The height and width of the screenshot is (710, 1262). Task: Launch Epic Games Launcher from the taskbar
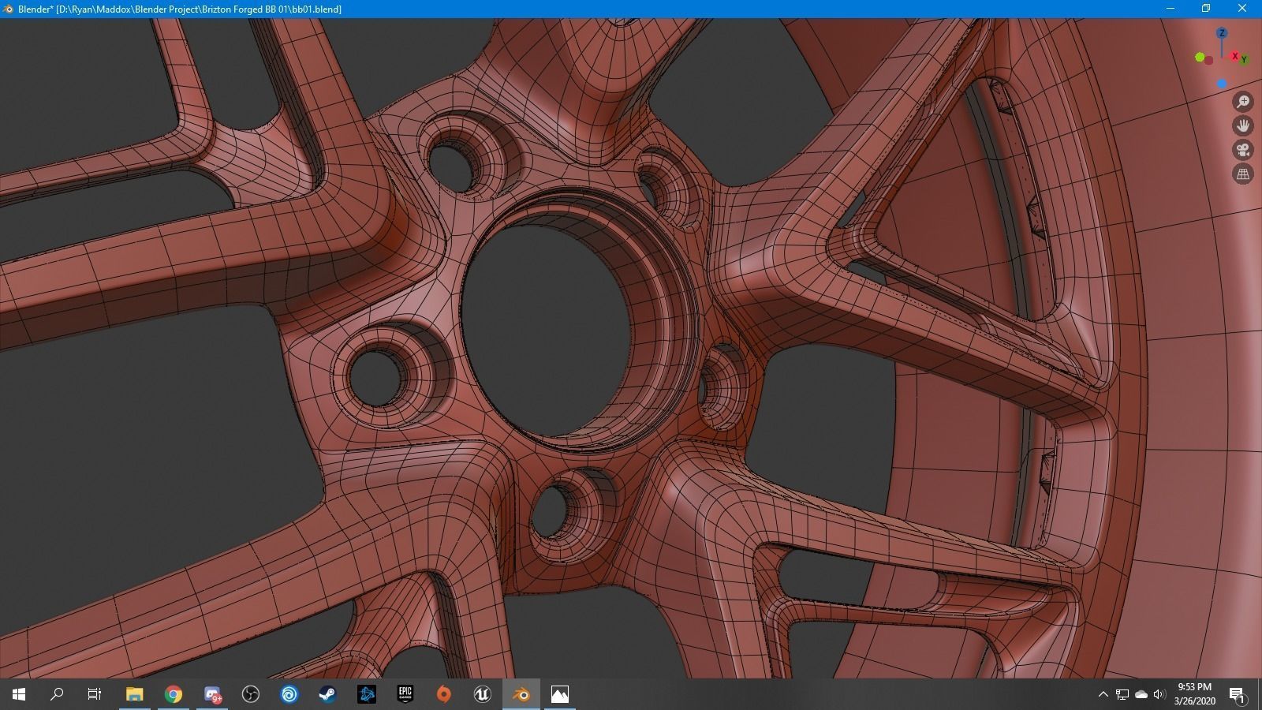pyautogui.click(x=405, y=694)
